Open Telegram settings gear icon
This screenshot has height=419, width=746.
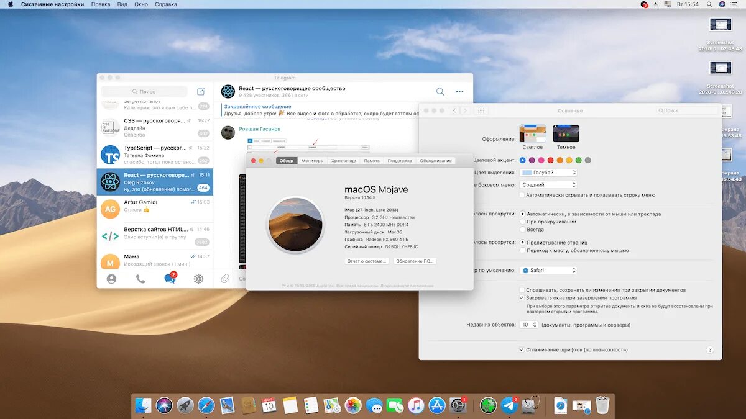point(198,279)
